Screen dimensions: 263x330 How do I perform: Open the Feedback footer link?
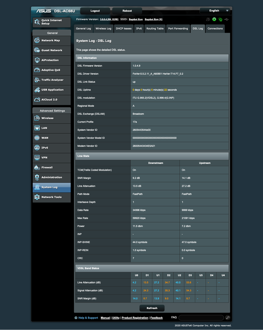click(156, 318)
